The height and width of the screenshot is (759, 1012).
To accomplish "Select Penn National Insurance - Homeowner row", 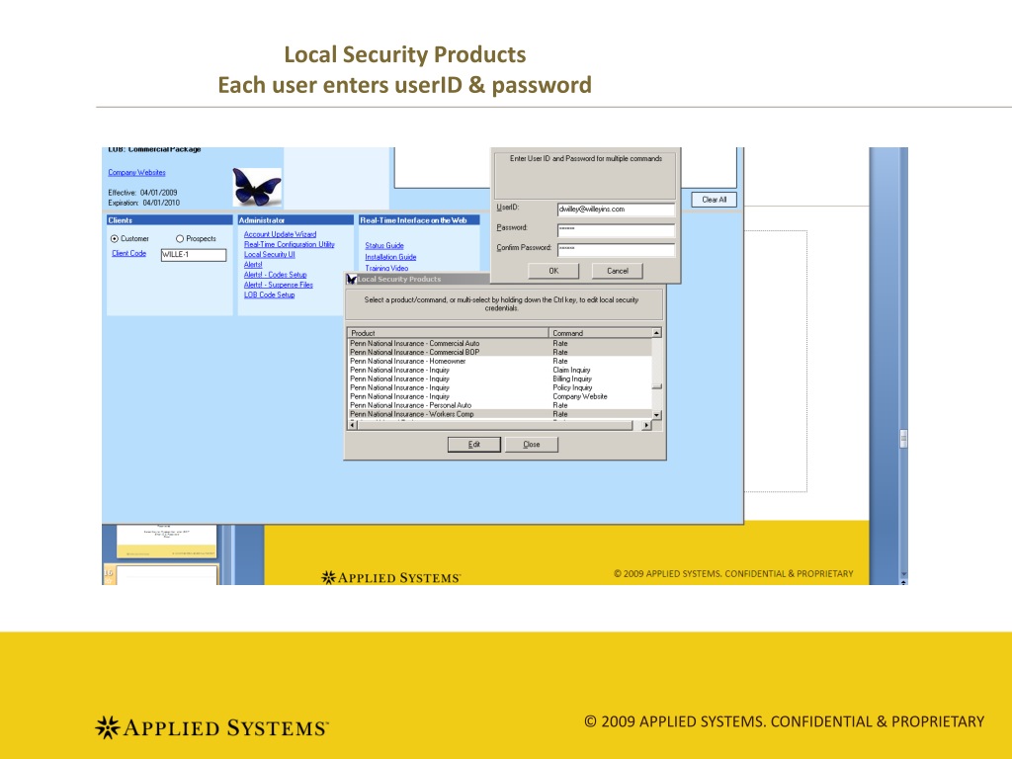I will coord(499,362).
